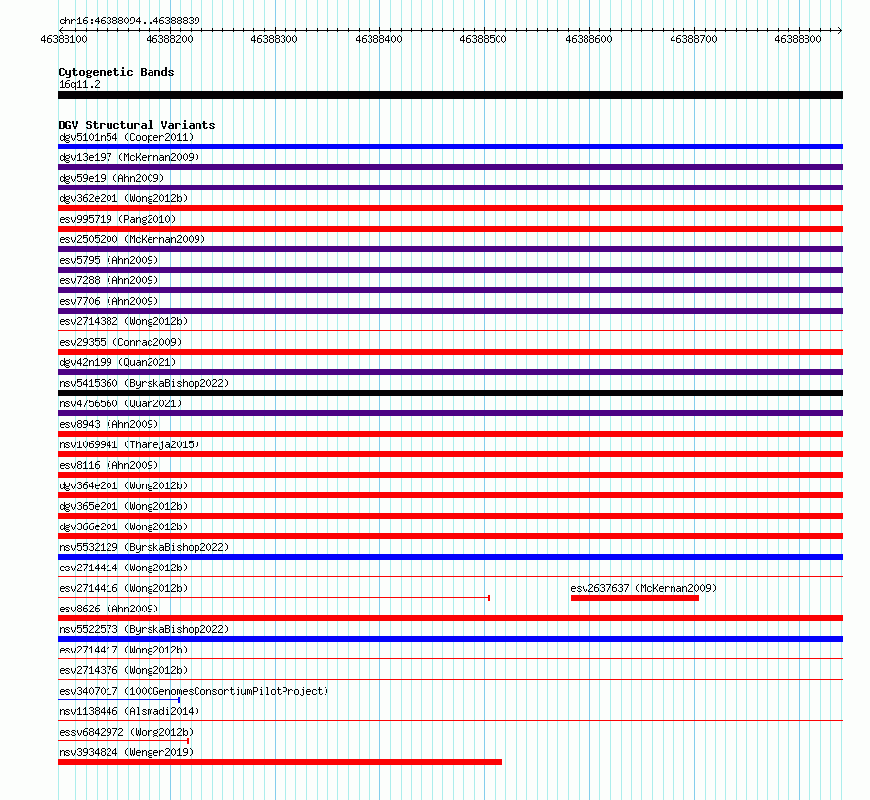Click the thin red line under esv2714416

pyautogui.click(x=274, y=598)
